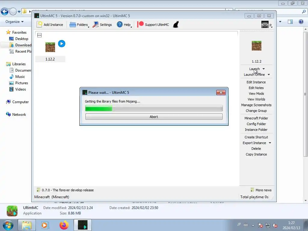Open Edit Notes
The image size is (308, 231).
pos(256,88)
